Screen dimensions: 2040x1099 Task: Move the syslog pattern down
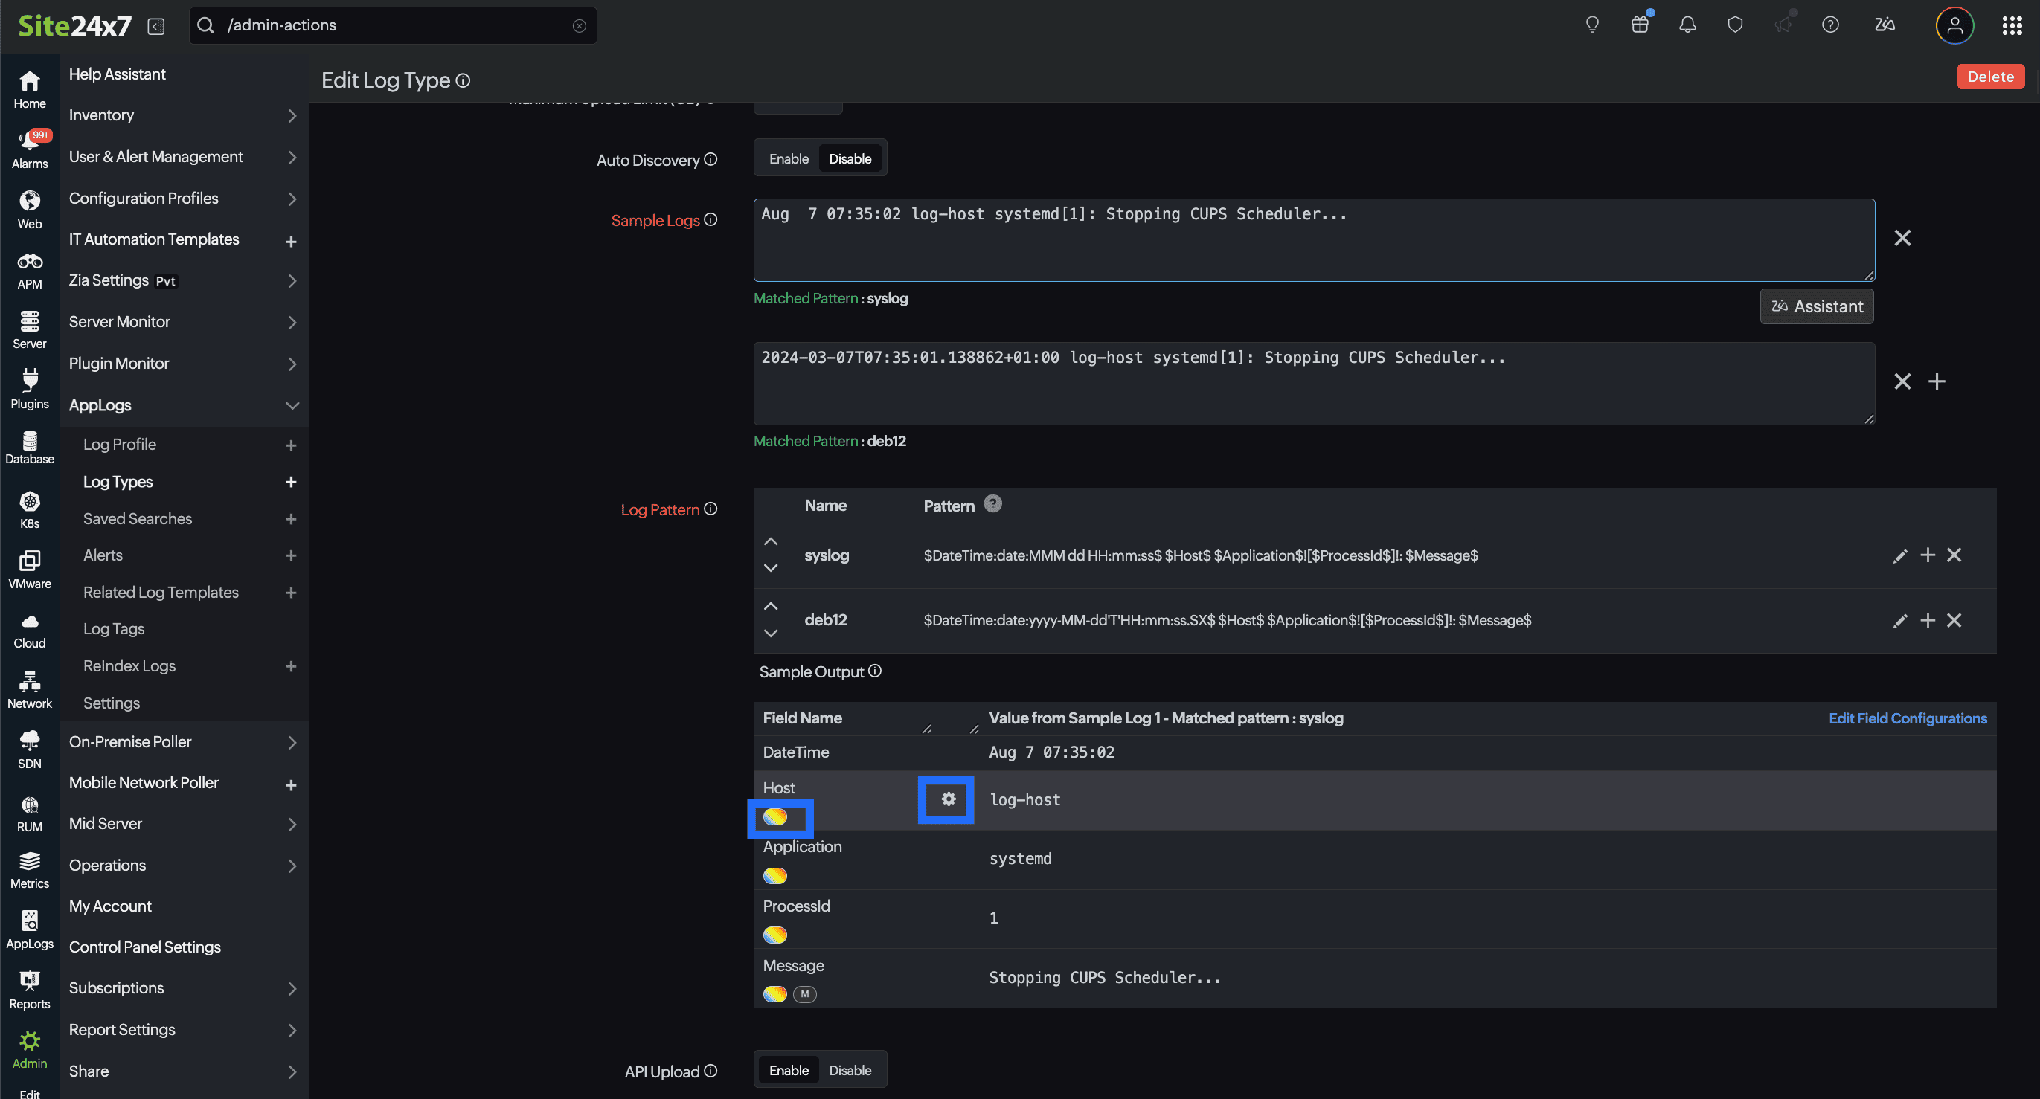tap(771, 568)
